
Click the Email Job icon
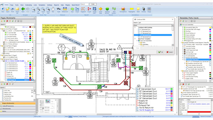coord(17,9)
